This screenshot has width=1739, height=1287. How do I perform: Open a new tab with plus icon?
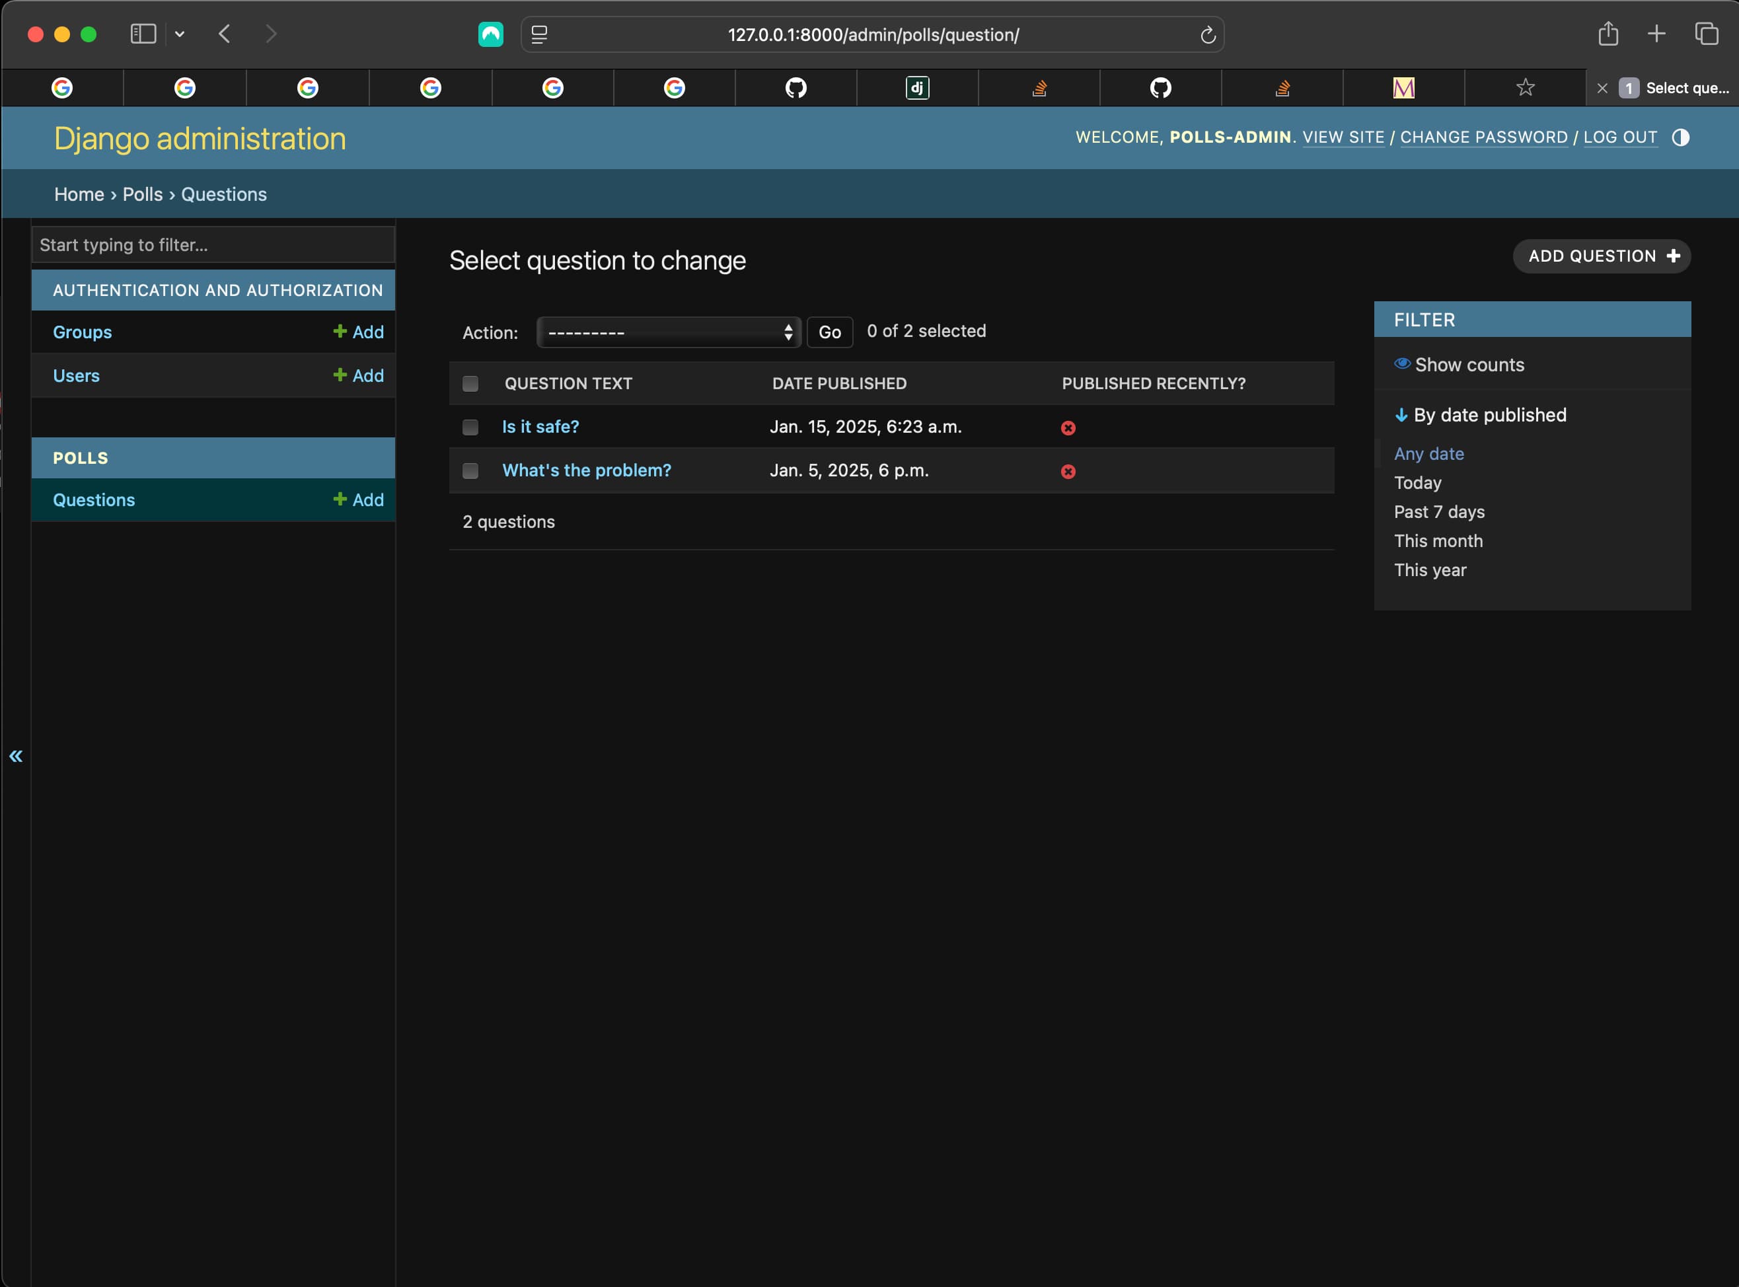pos(1656,34)
